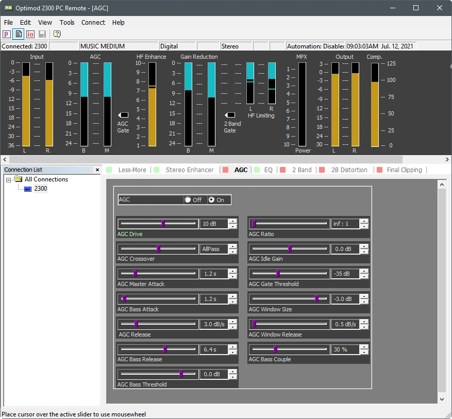Open the Presets toolbar icon marked P
The image size is (452, 419).
point(7,34)
